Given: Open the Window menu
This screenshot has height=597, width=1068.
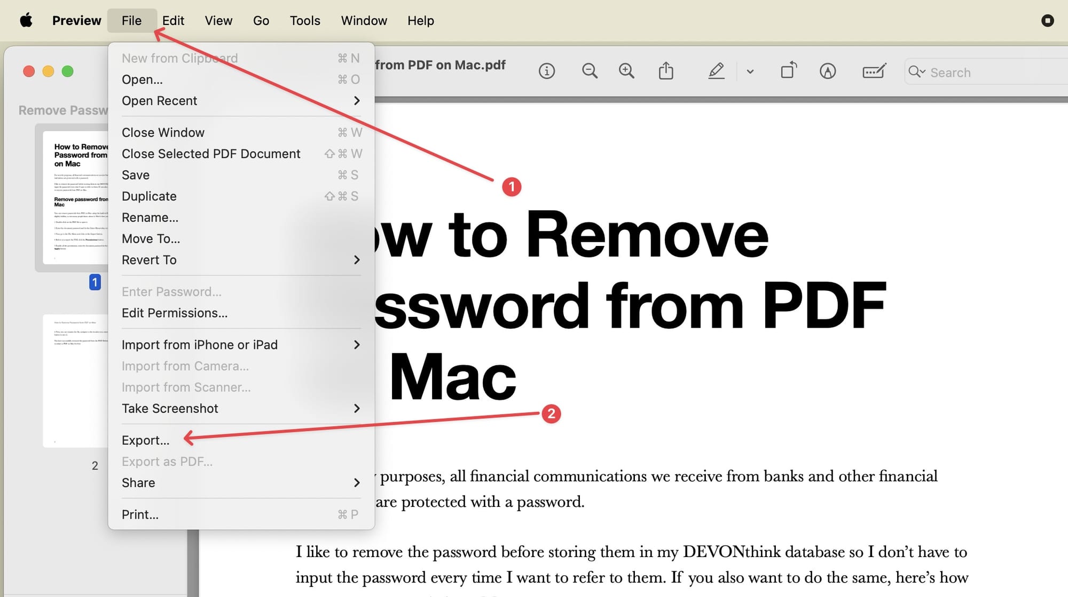Looking at the screenshot, I should point(364,21).
